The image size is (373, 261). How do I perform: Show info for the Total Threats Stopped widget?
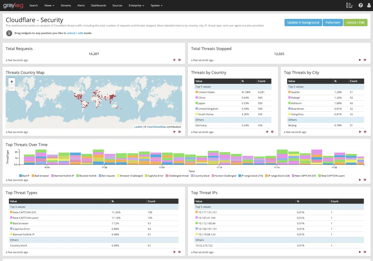[365, 60]
